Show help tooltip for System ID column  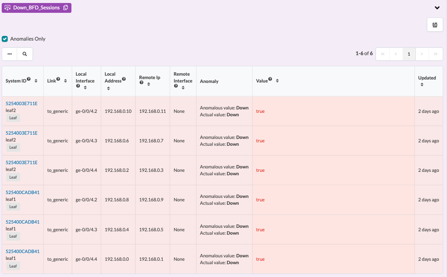point(29,79)
